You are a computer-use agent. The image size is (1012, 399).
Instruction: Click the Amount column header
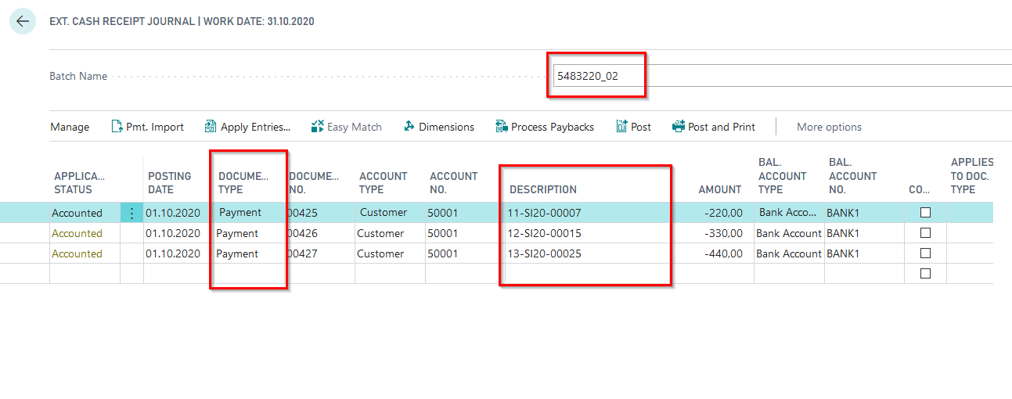point(719,189)
